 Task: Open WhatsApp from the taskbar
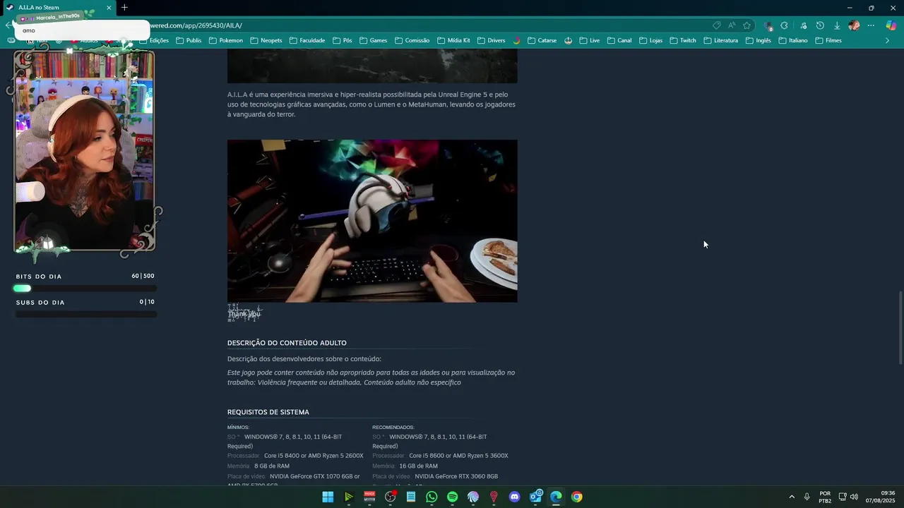click(432, 497)
